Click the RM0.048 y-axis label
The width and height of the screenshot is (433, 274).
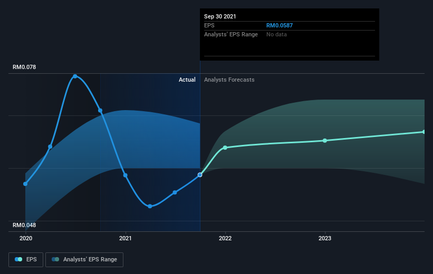pos(24,225)
